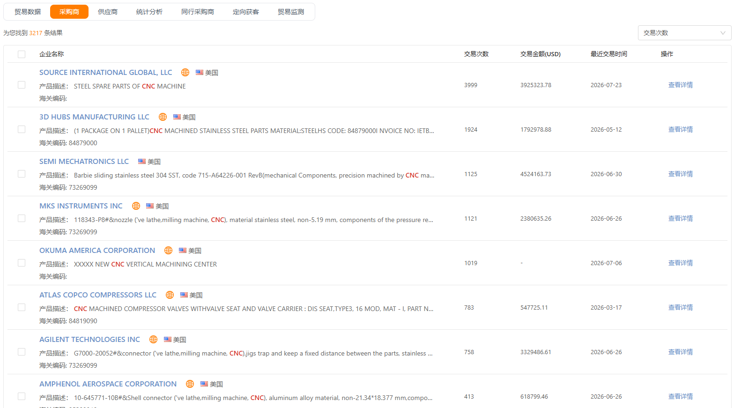This screenshot has width=734, height=408.
Task: Open the 定向获客 tab
Action: tap(246, 12)
